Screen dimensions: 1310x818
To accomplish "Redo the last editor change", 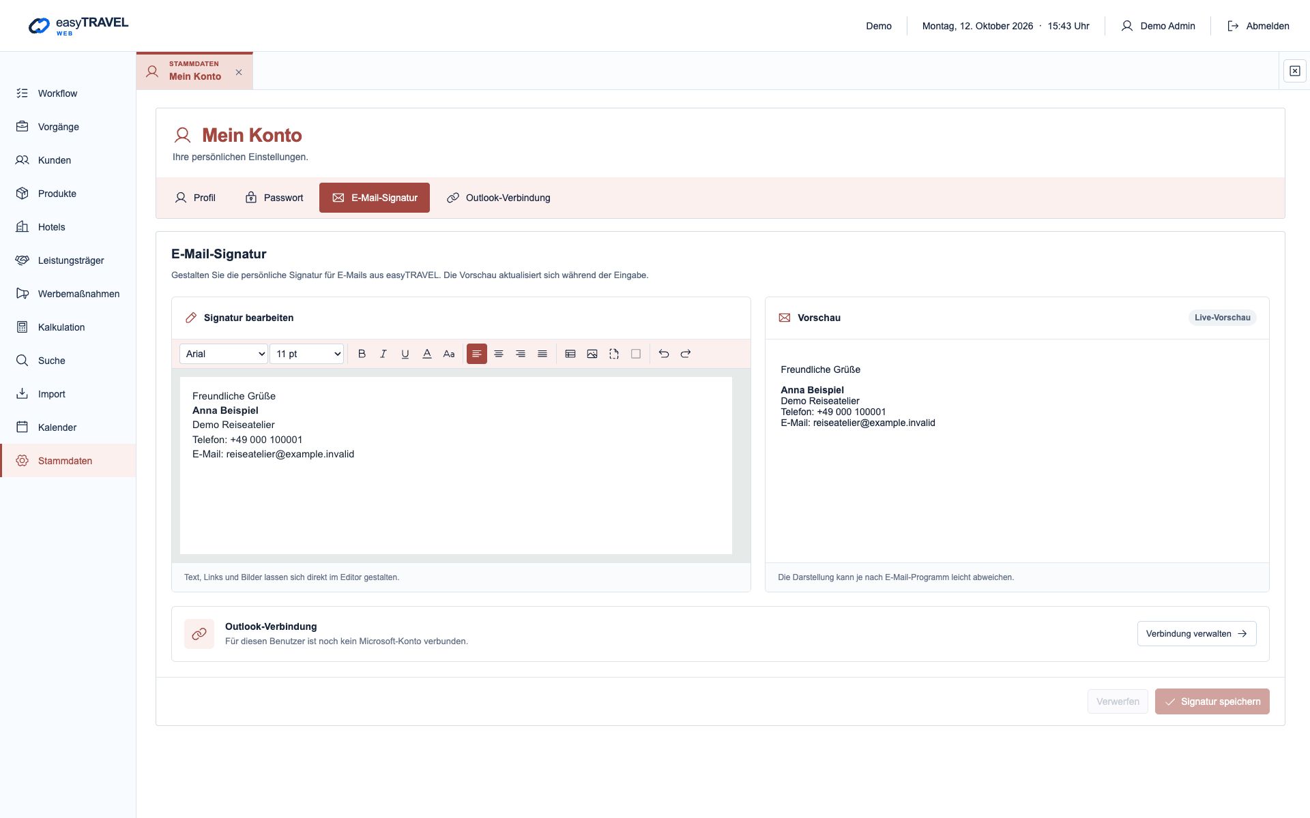I will tap(686, 354).
